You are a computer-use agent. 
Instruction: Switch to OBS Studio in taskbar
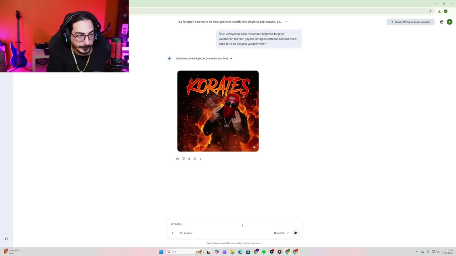tap(272, 252)
